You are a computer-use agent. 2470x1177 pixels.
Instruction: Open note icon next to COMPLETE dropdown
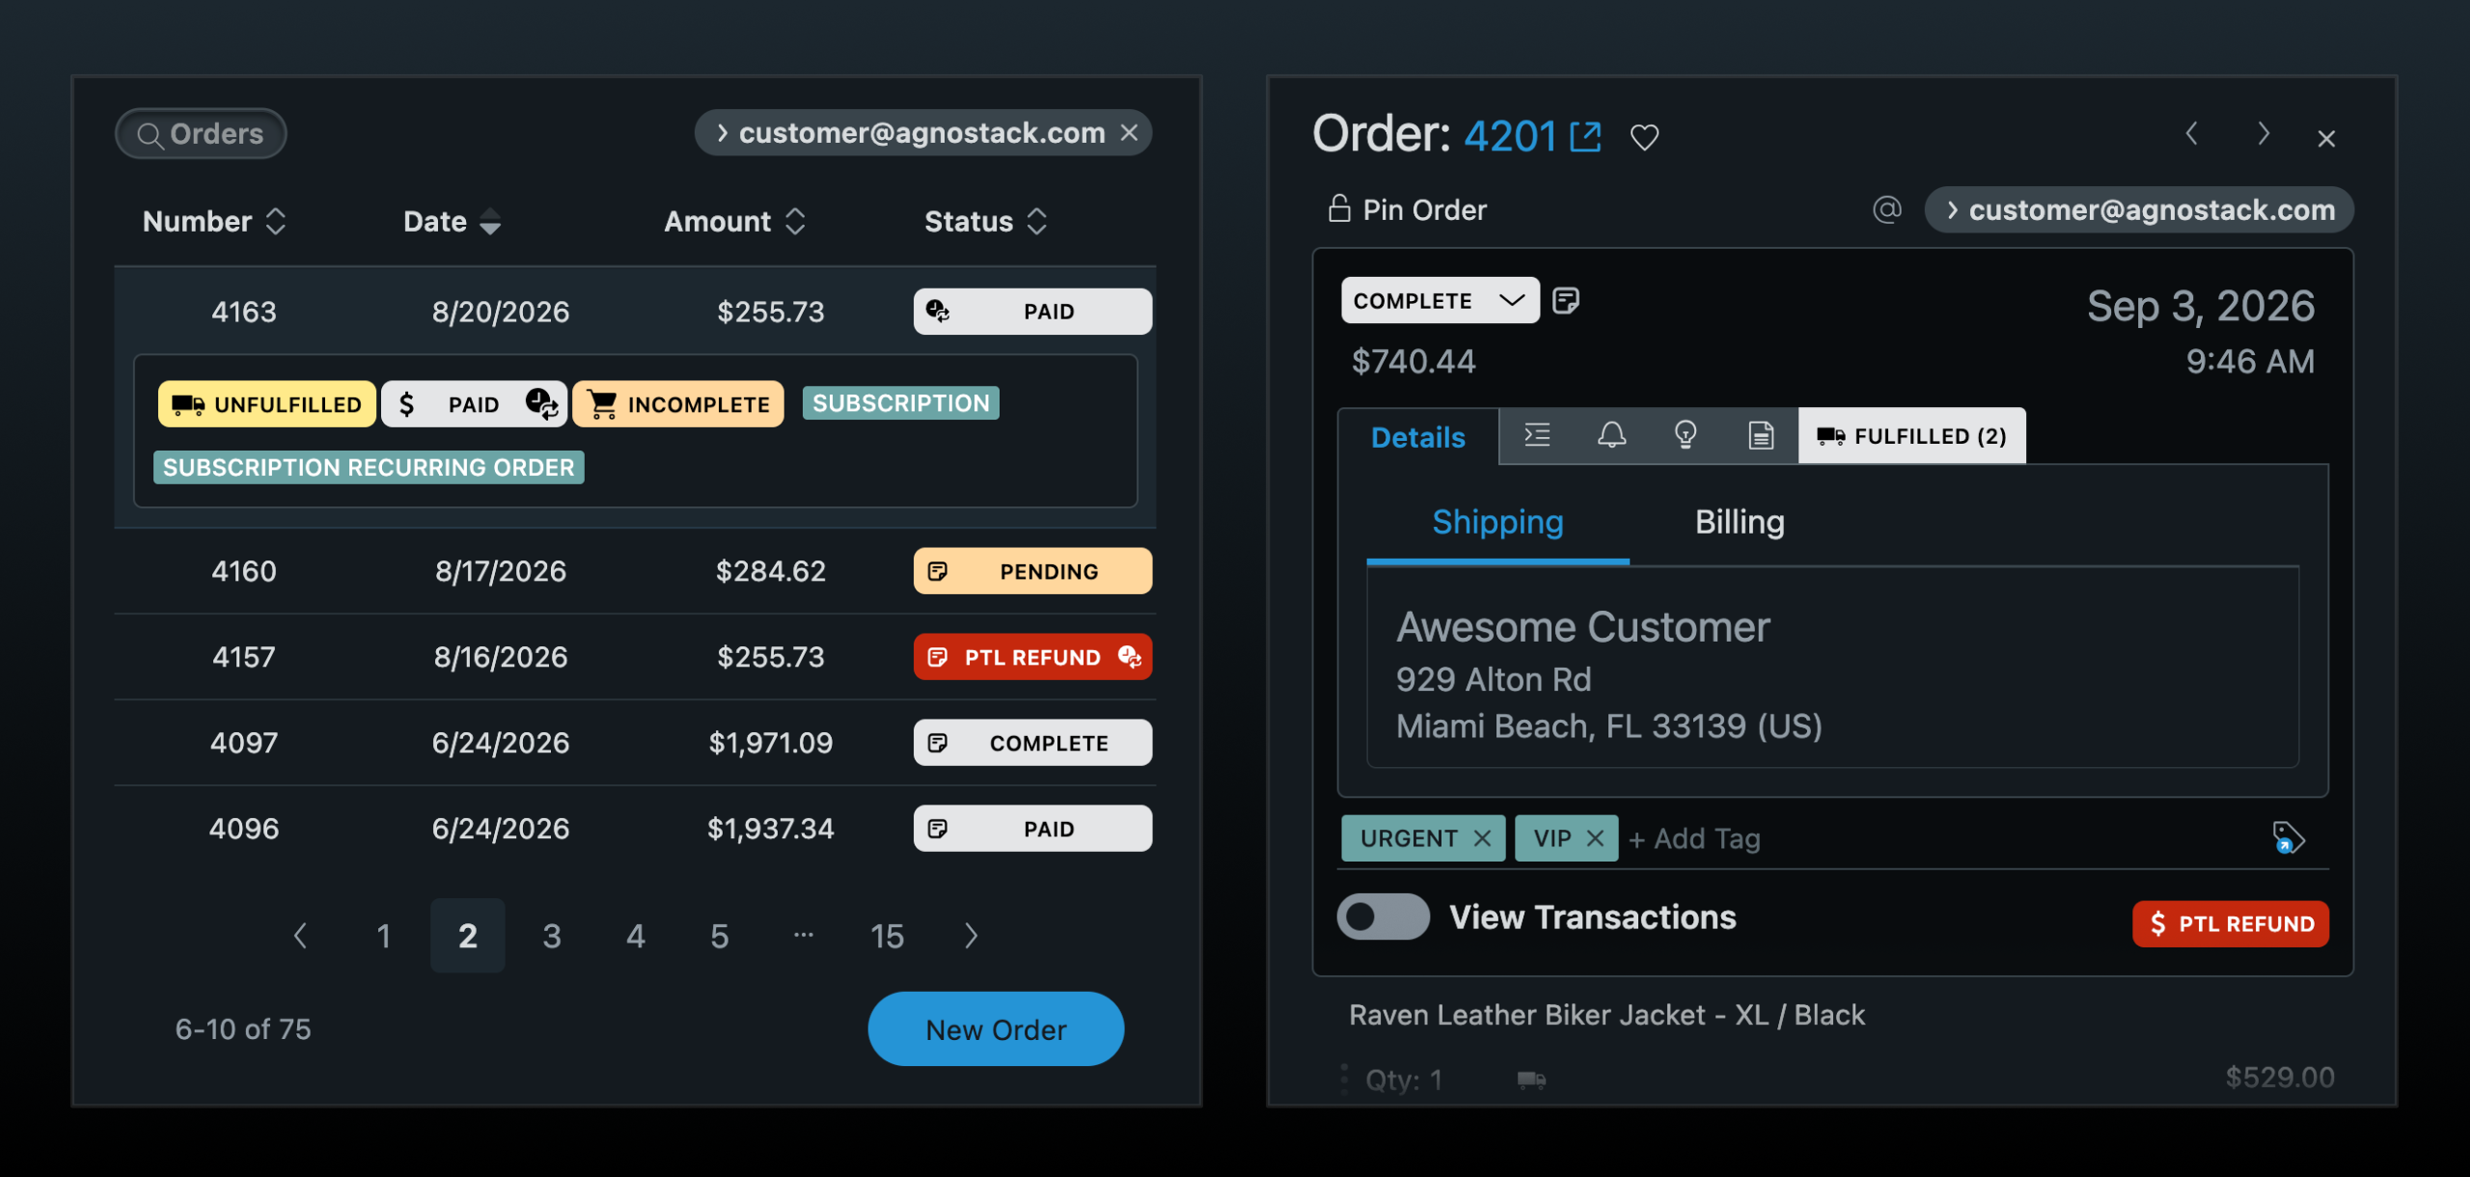pos(1565,301)
